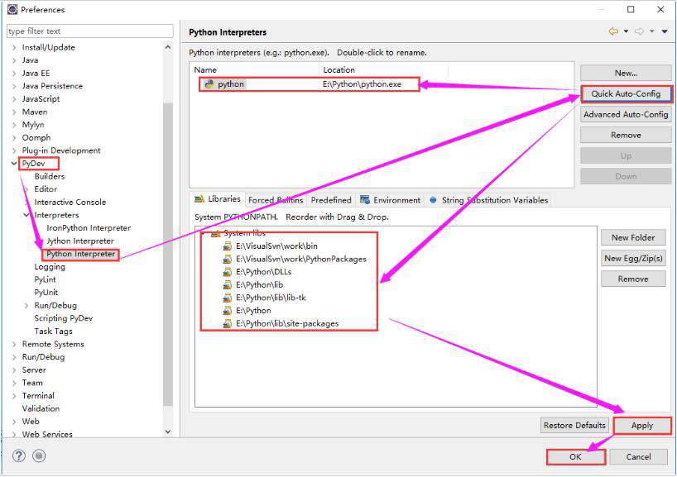
Task: Click the System libs folder icon
Action: [216, 233]
